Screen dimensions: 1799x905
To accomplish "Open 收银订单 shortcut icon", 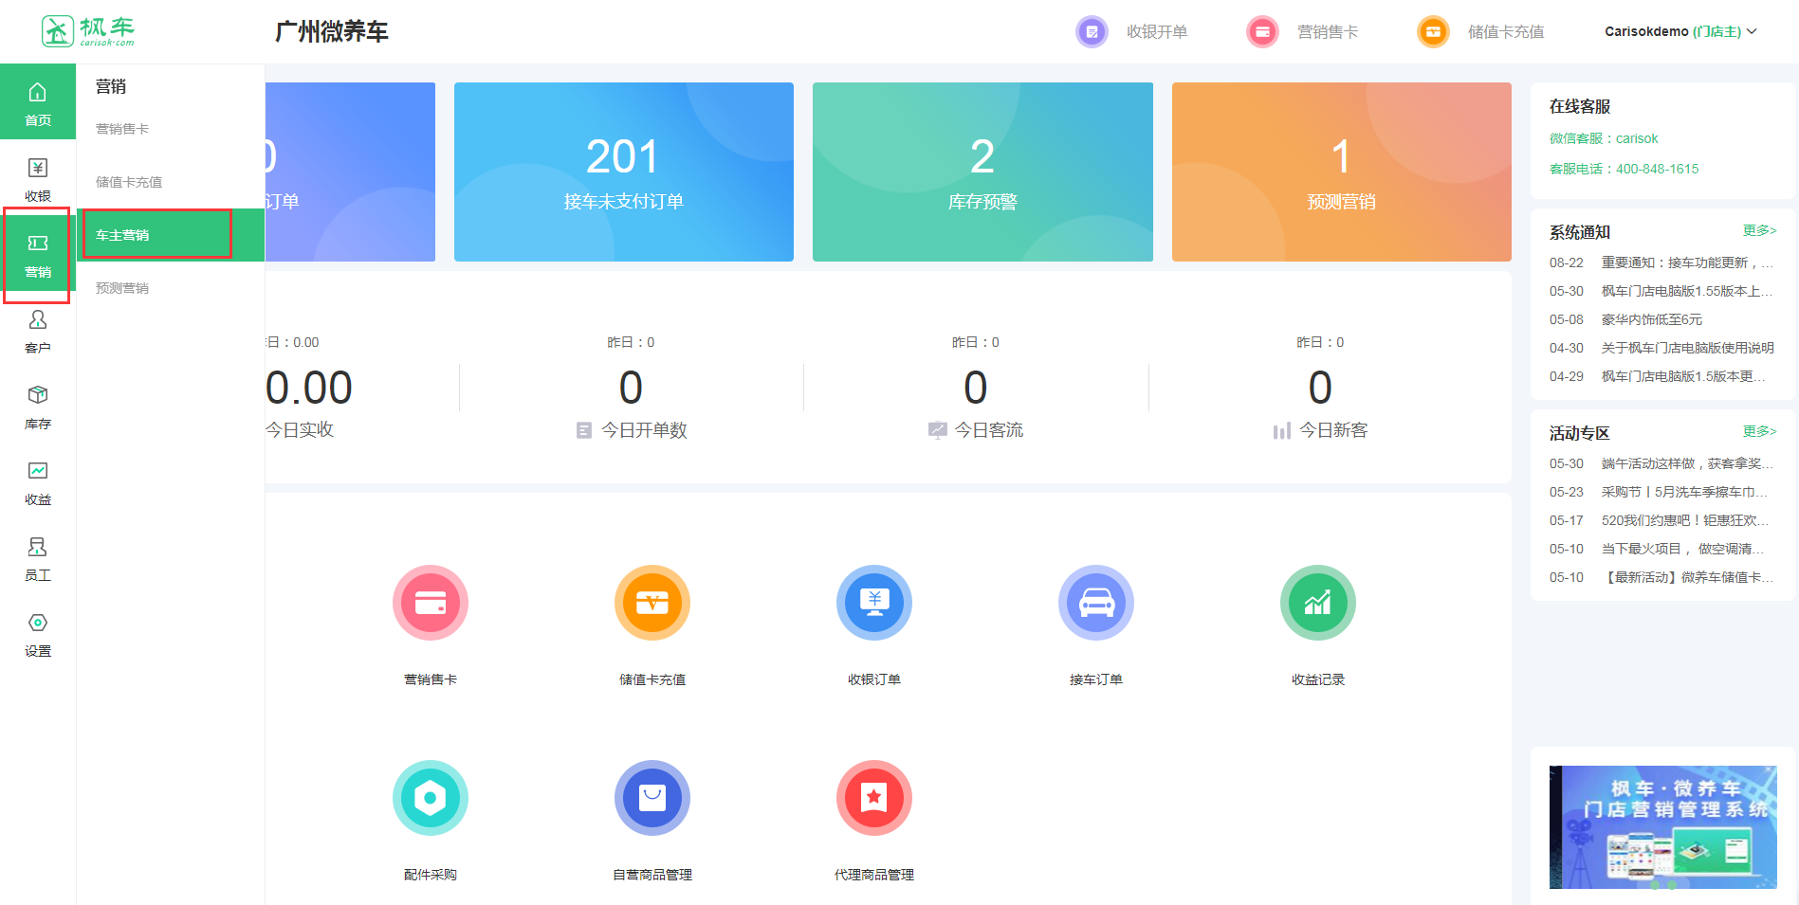I will click(x=873, y=604).
